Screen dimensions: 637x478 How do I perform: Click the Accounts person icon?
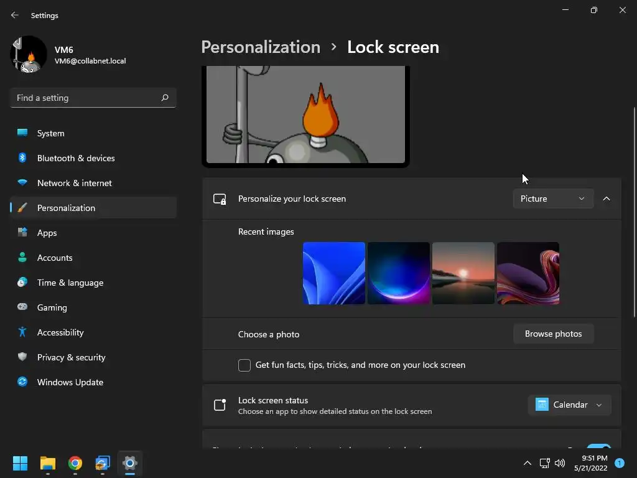click(x=22, y=257)
